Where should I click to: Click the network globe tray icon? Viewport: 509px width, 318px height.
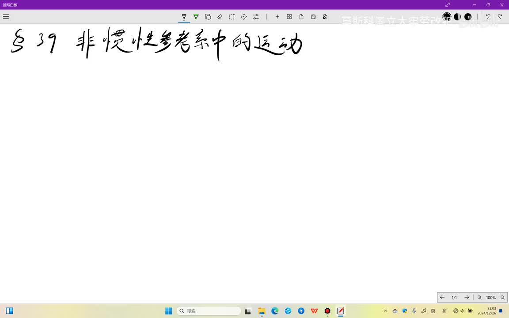click(456, 311)
